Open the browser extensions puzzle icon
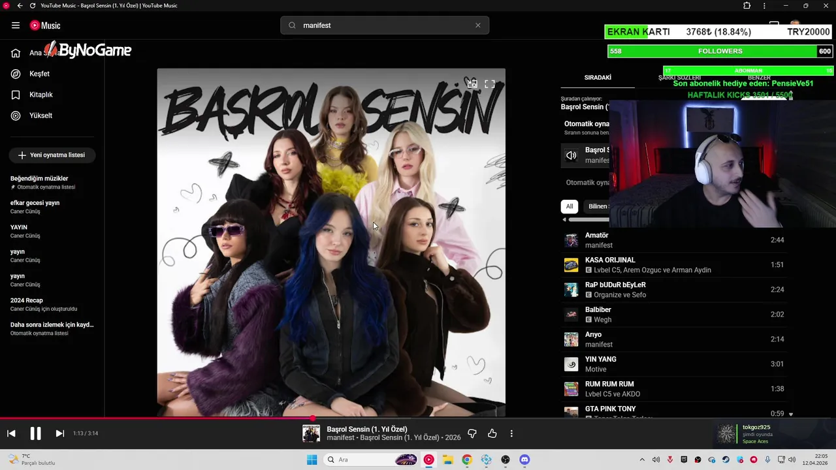Image resolution: width=836 pixels, height=470 pixels. 747,6
